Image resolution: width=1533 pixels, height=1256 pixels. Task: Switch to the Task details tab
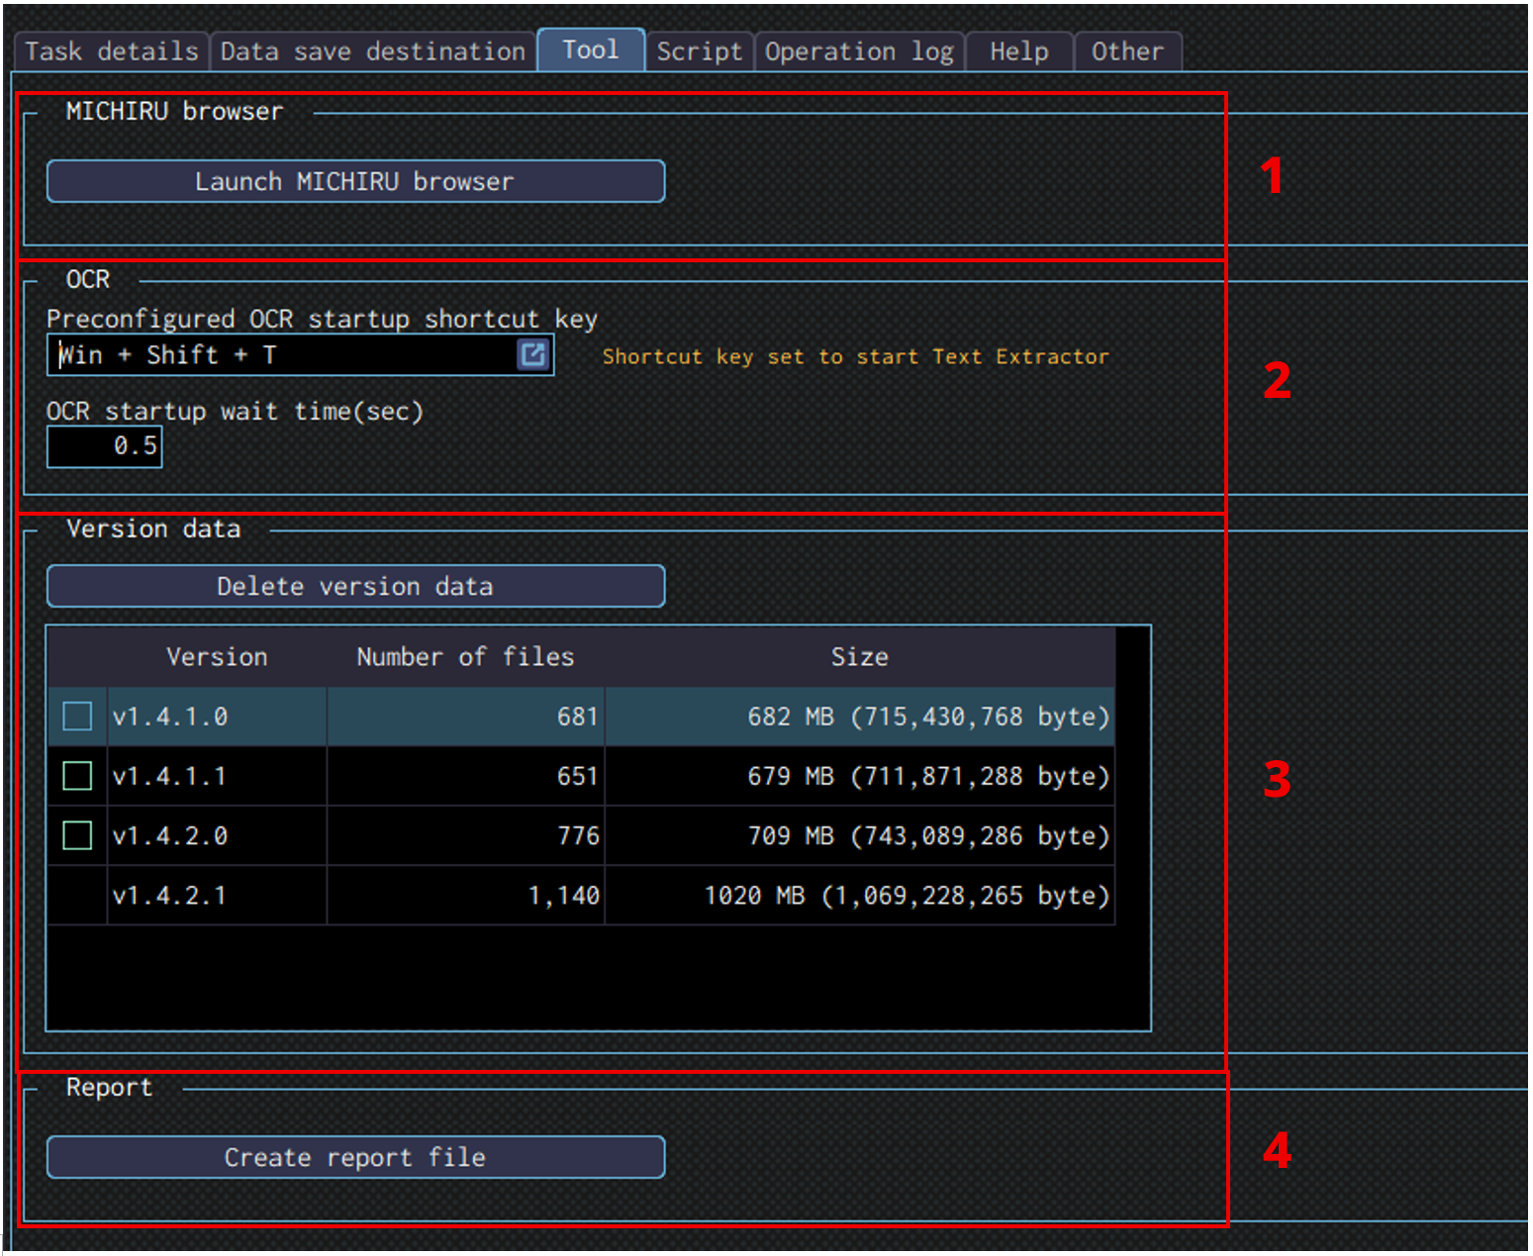click(111, 51)
